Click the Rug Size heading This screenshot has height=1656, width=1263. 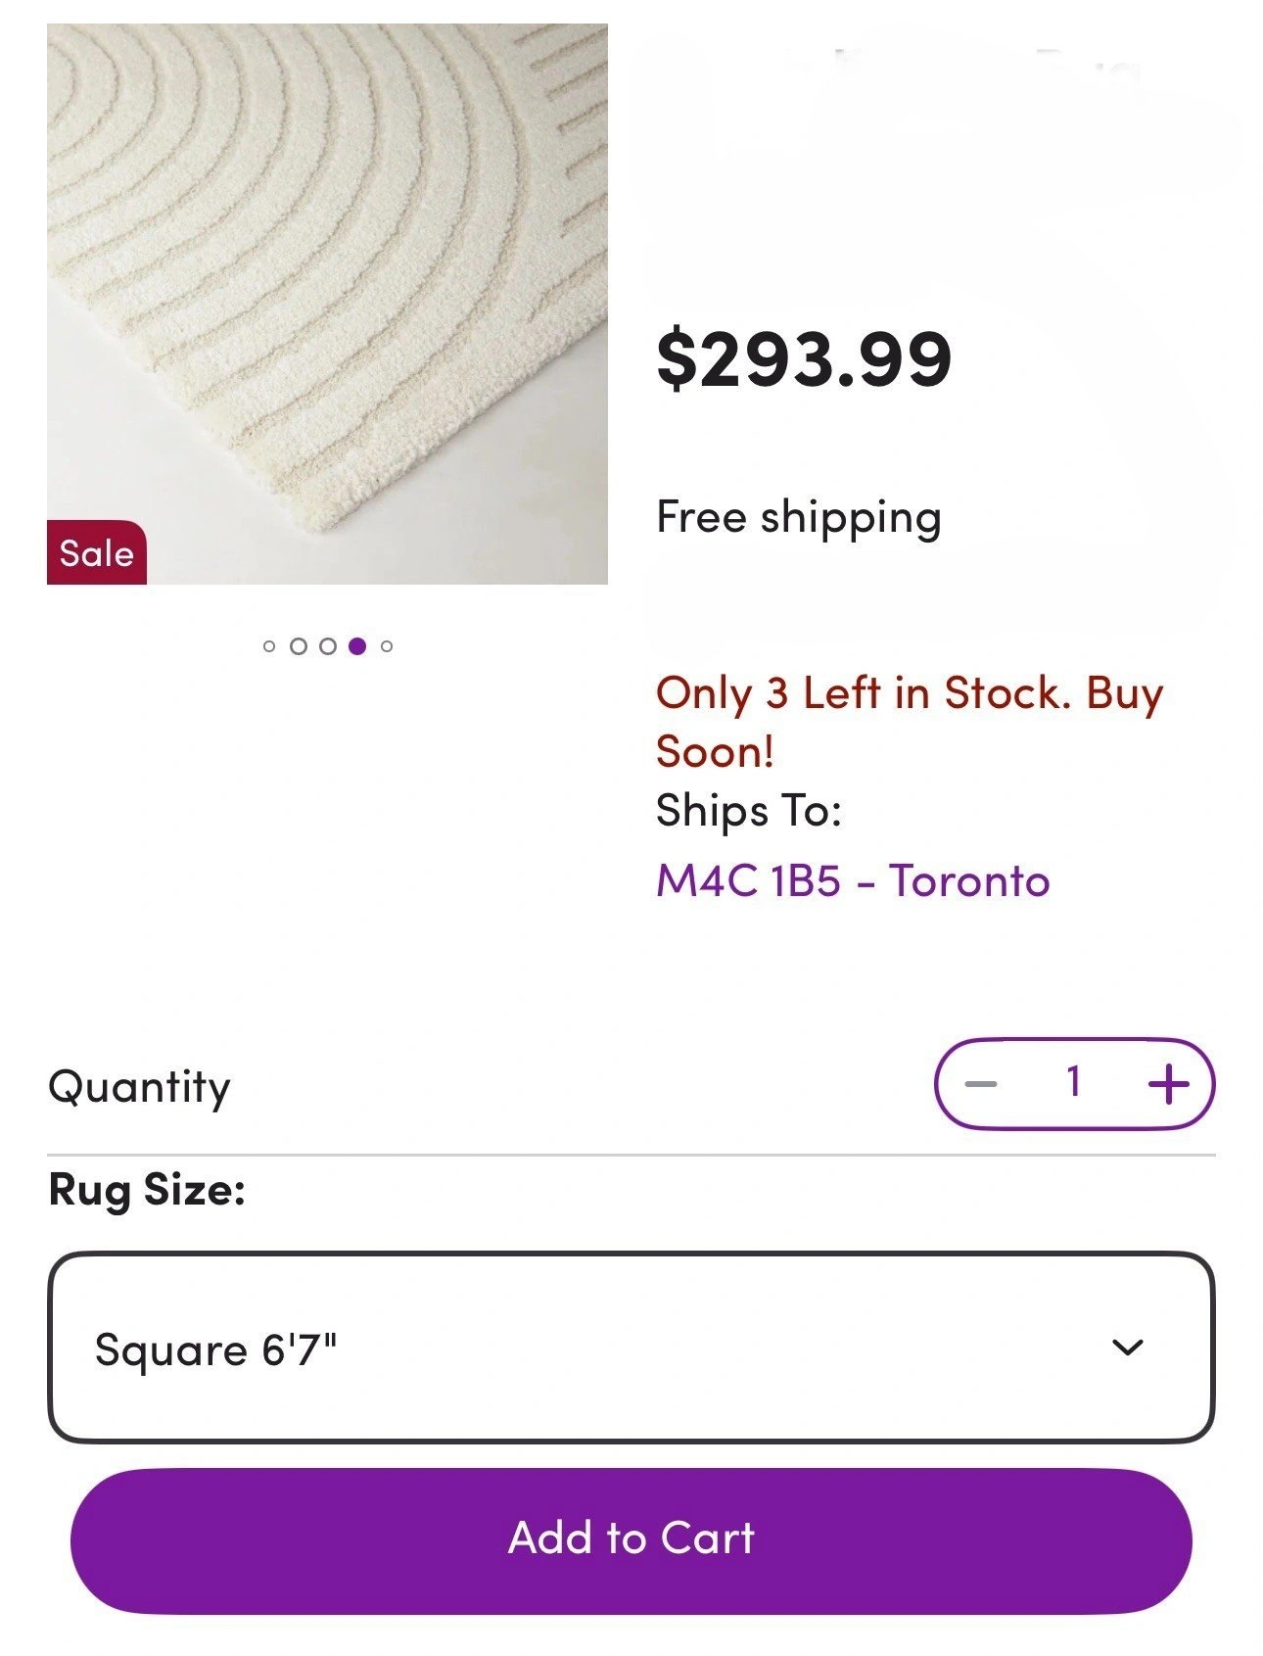[x=147, y=1190]
